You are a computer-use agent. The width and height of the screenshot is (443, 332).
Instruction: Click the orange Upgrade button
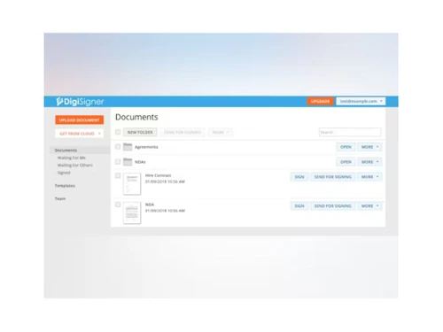point(320,101)
